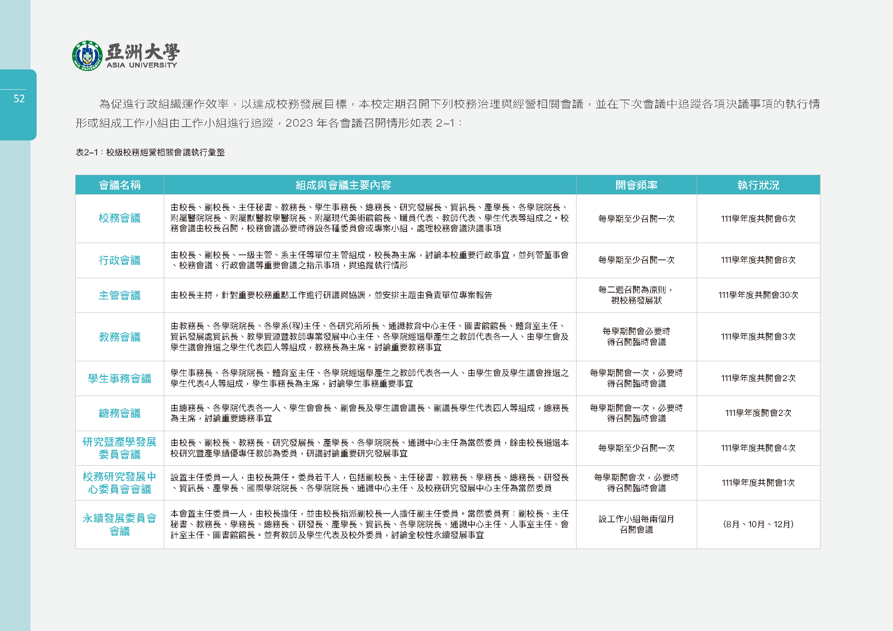Click the 亞洲大學 ASIA UNIVERSITY wordmark
The image size is (893, 631).
coord(142,56)
